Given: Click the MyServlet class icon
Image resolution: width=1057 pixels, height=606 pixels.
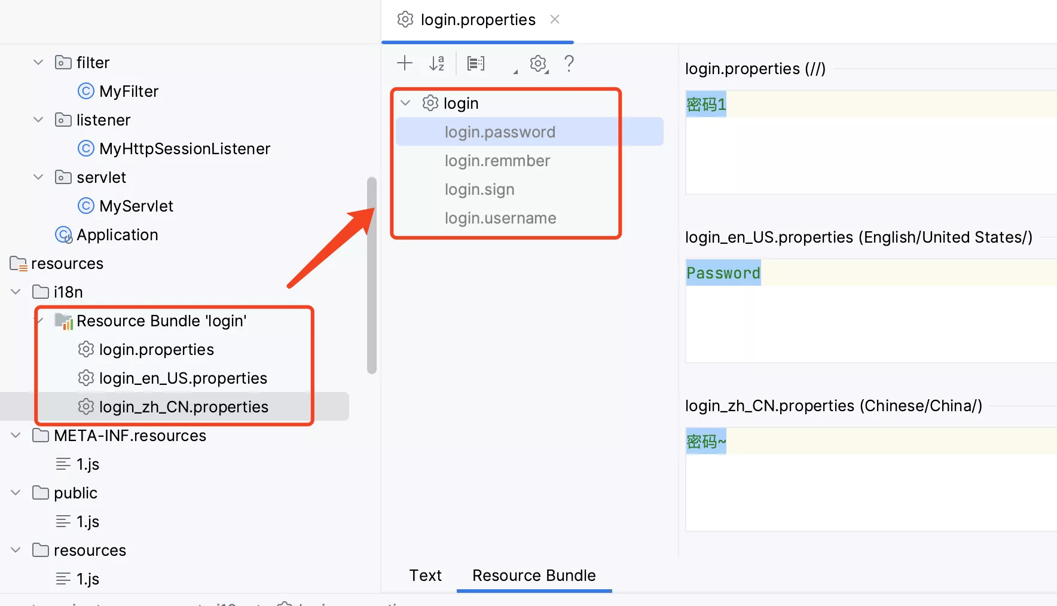Looking at the screenshot, I should [86, 206].
